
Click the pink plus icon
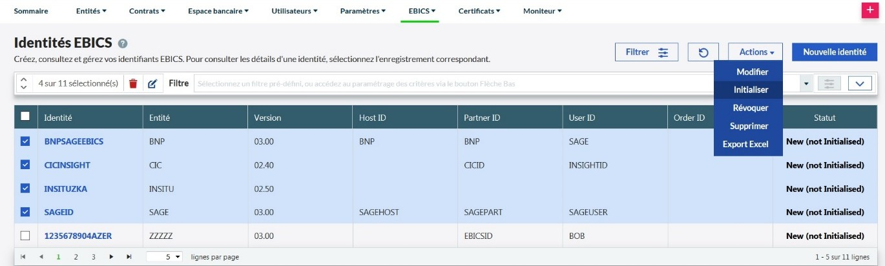(869, 11)
